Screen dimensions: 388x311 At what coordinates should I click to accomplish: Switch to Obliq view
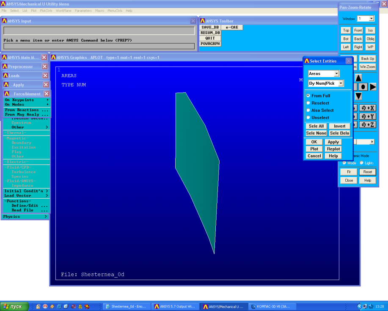pyautogui.click(x=370, y=39)
